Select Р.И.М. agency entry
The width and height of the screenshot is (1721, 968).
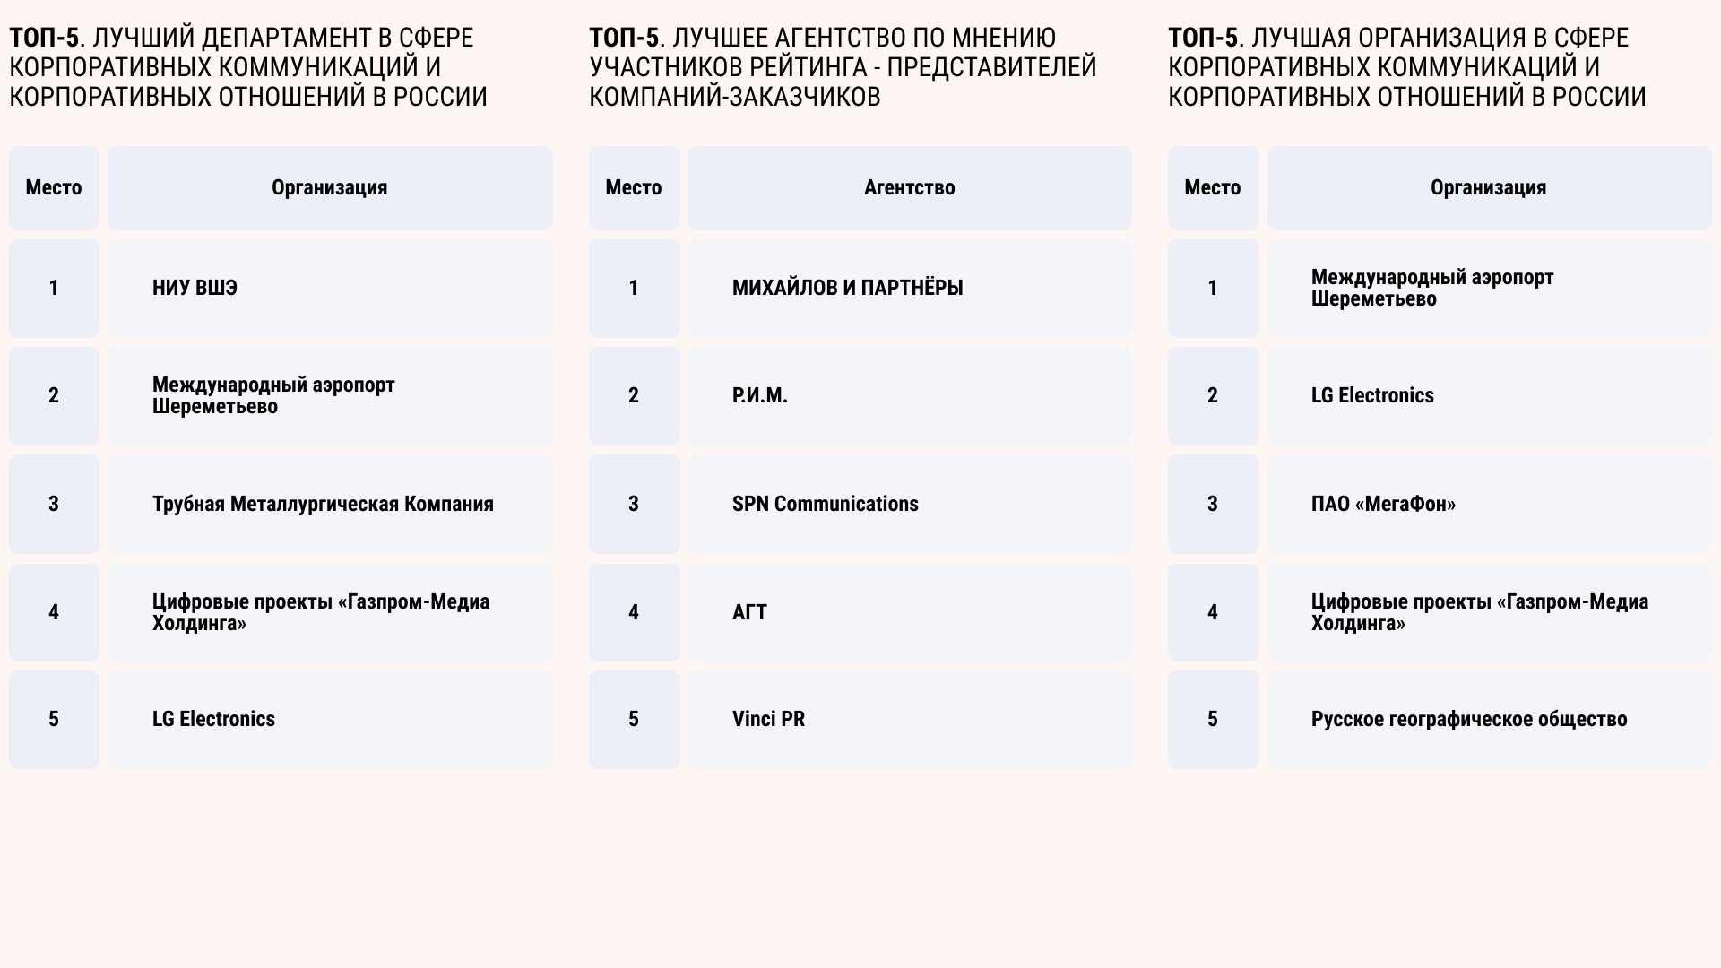(759, 395)
